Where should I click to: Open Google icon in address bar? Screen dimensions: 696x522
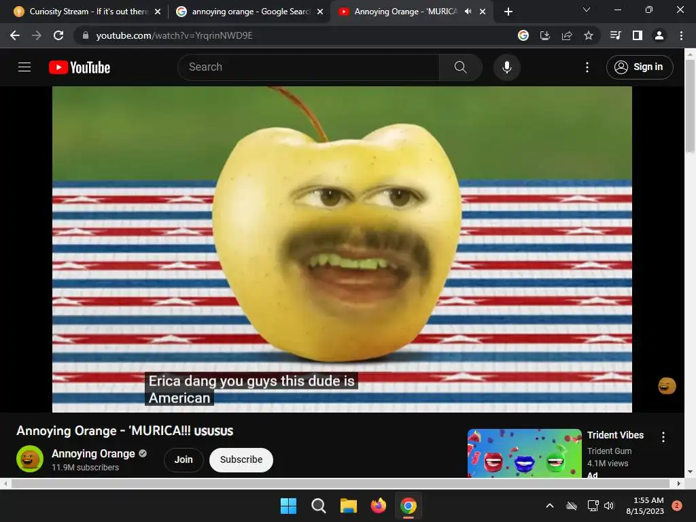click(x=523, y=35)
